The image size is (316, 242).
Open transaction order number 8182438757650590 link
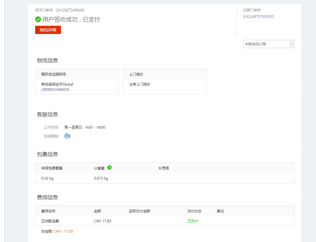click(x=258, y=17)
